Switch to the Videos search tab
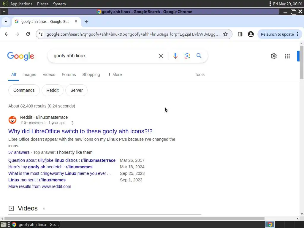 [49, 75]
